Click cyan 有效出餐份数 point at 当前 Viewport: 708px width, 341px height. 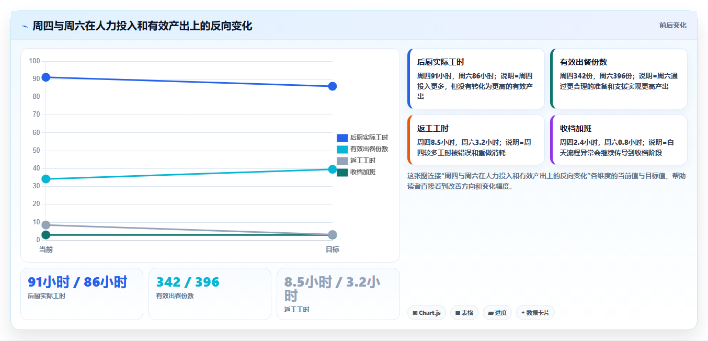[46, 179]
